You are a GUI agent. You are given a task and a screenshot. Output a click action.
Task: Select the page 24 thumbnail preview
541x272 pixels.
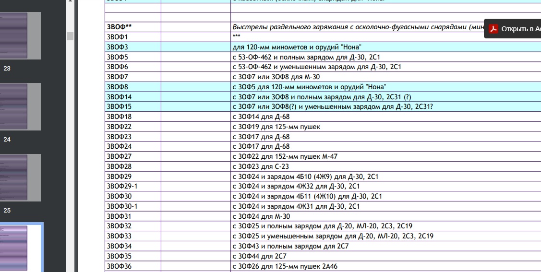(x=20, y=106)
